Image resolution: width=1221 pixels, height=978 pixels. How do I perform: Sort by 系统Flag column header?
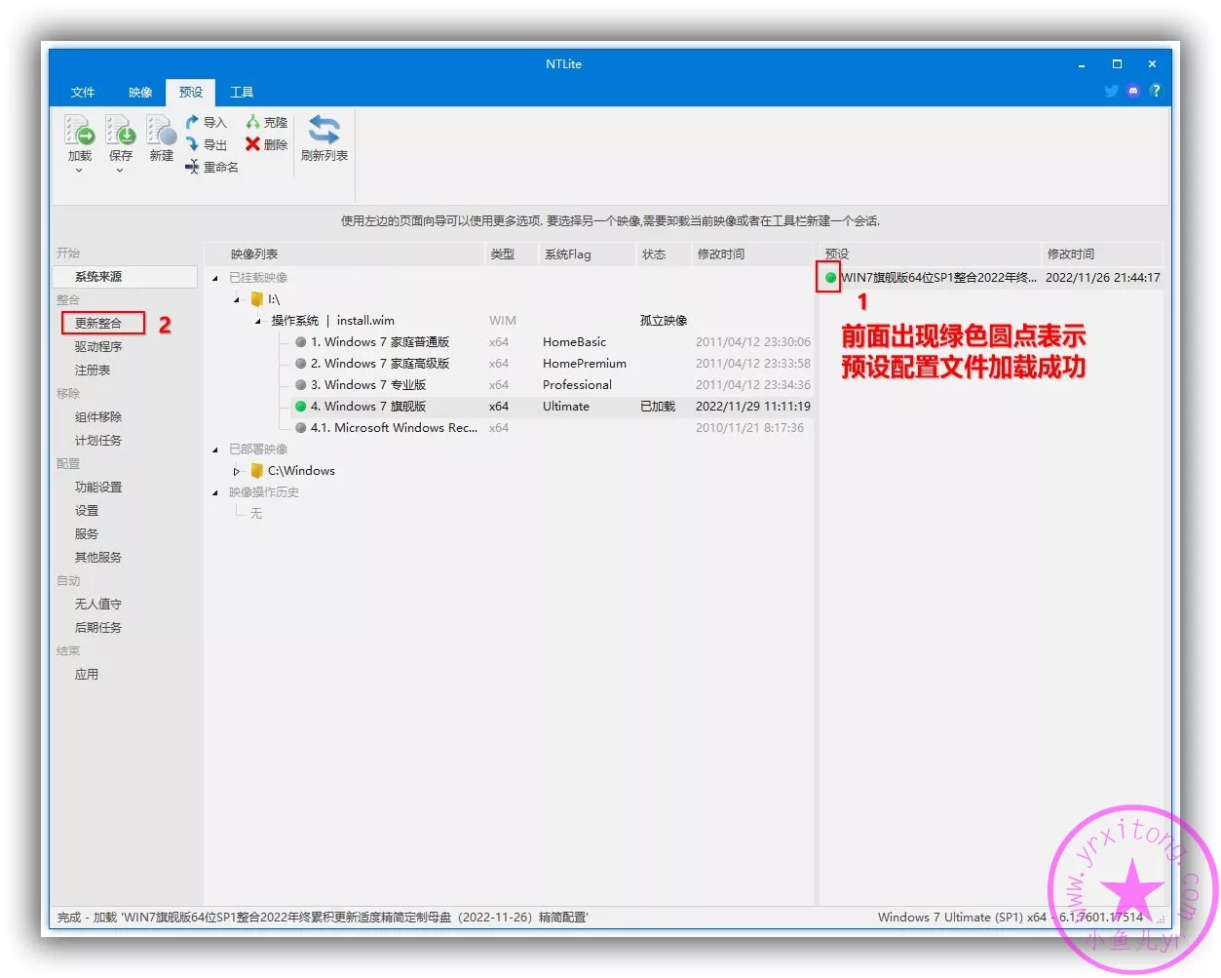588,254
